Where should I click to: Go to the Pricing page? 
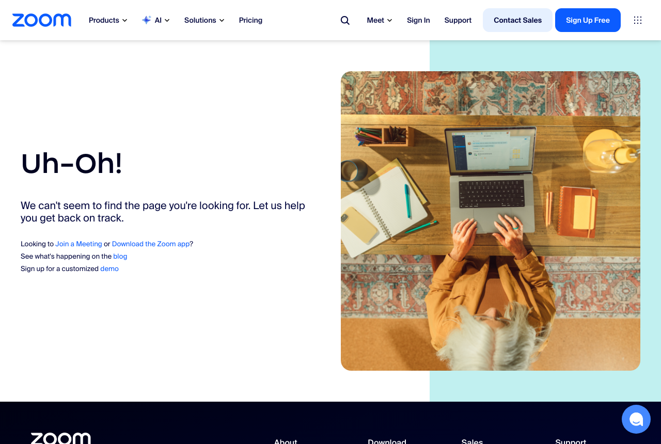[250, 20]
